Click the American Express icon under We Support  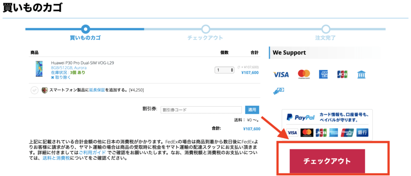(324, 75)
